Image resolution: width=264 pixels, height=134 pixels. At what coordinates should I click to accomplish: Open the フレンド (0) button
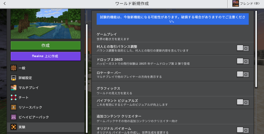pyautogui.click(x=246, y=3)
